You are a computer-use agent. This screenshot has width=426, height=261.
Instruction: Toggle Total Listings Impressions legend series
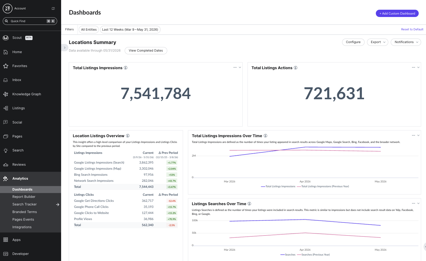[278, 186]
